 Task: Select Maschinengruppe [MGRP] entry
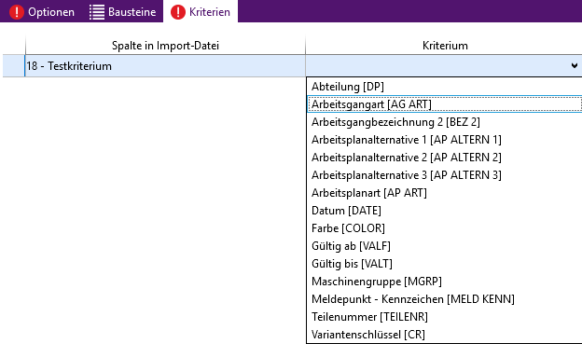point(444,282)
